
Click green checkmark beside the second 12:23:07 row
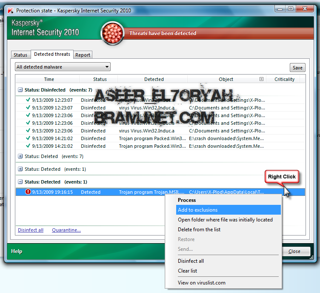[x=28, y=107]
